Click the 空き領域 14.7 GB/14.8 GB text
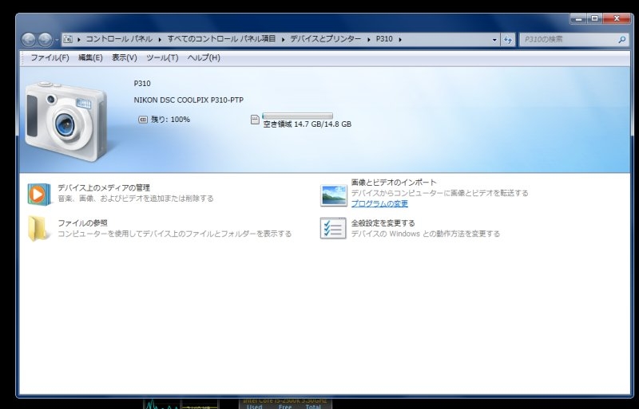639x409 pixels. click(x=308, y=124)
